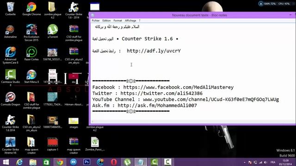
Task: Open Start Menu 8 shortcut
Action: click(x=31, y=77)
